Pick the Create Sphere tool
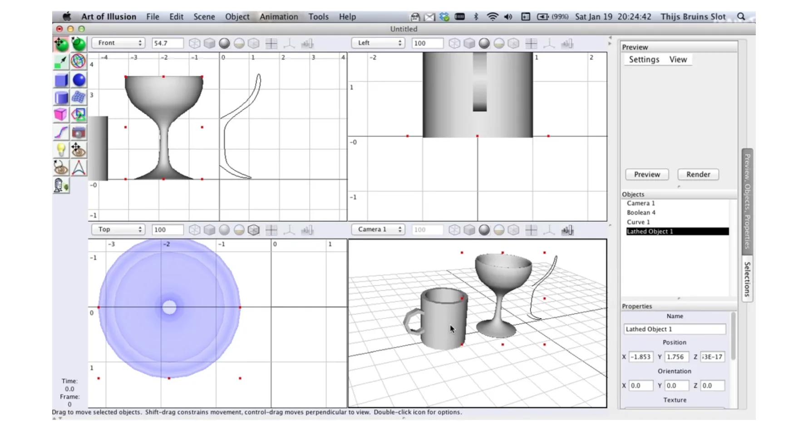 79,80
